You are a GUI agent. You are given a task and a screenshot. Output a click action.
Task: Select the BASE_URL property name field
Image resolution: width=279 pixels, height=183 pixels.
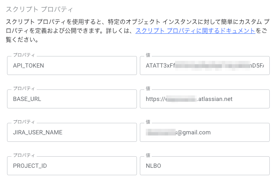click(72, 99)
